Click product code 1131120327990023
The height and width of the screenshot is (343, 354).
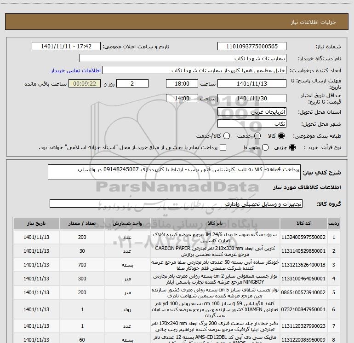pos(303,326)
